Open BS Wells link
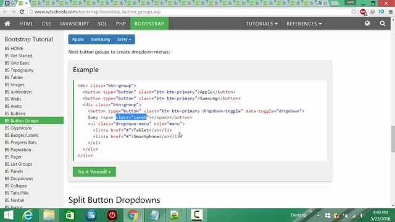The image size is (395, 222). (x=13, y=99)
